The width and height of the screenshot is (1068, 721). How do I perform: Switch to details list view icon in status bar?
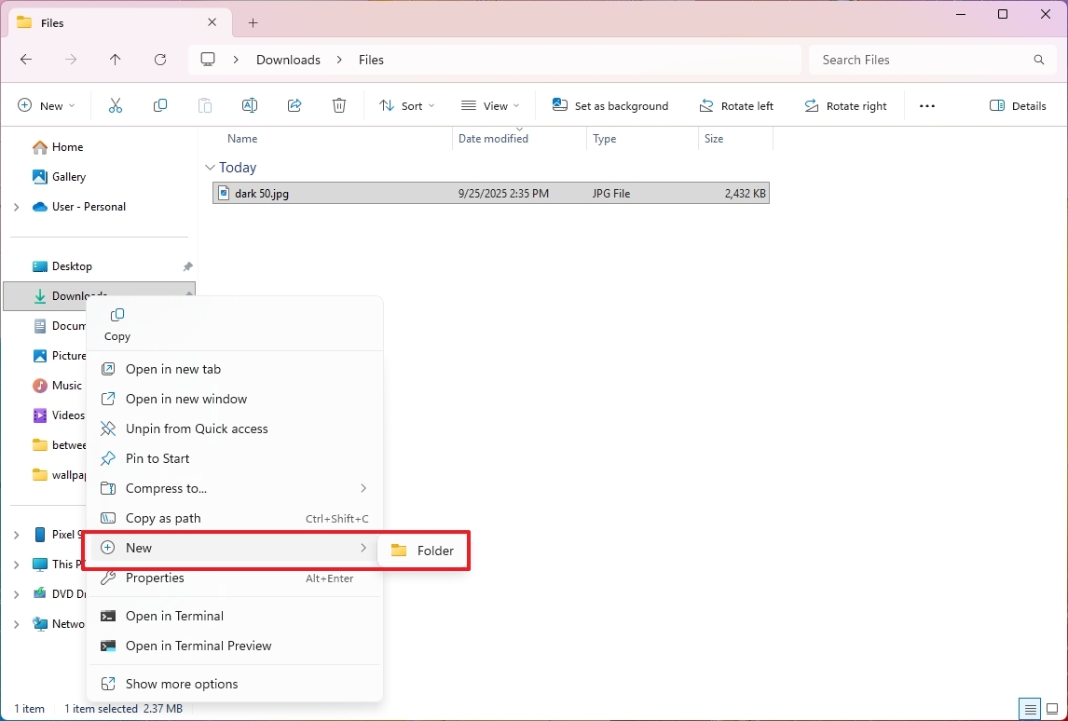(1031, 709)
